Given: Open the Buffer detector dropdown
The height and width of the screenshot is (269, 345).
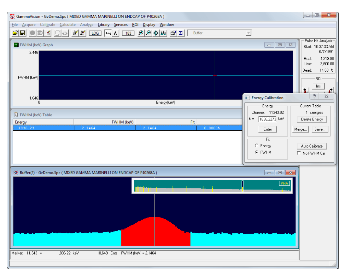Looking at the screenshot, I should tap(248, 33).
